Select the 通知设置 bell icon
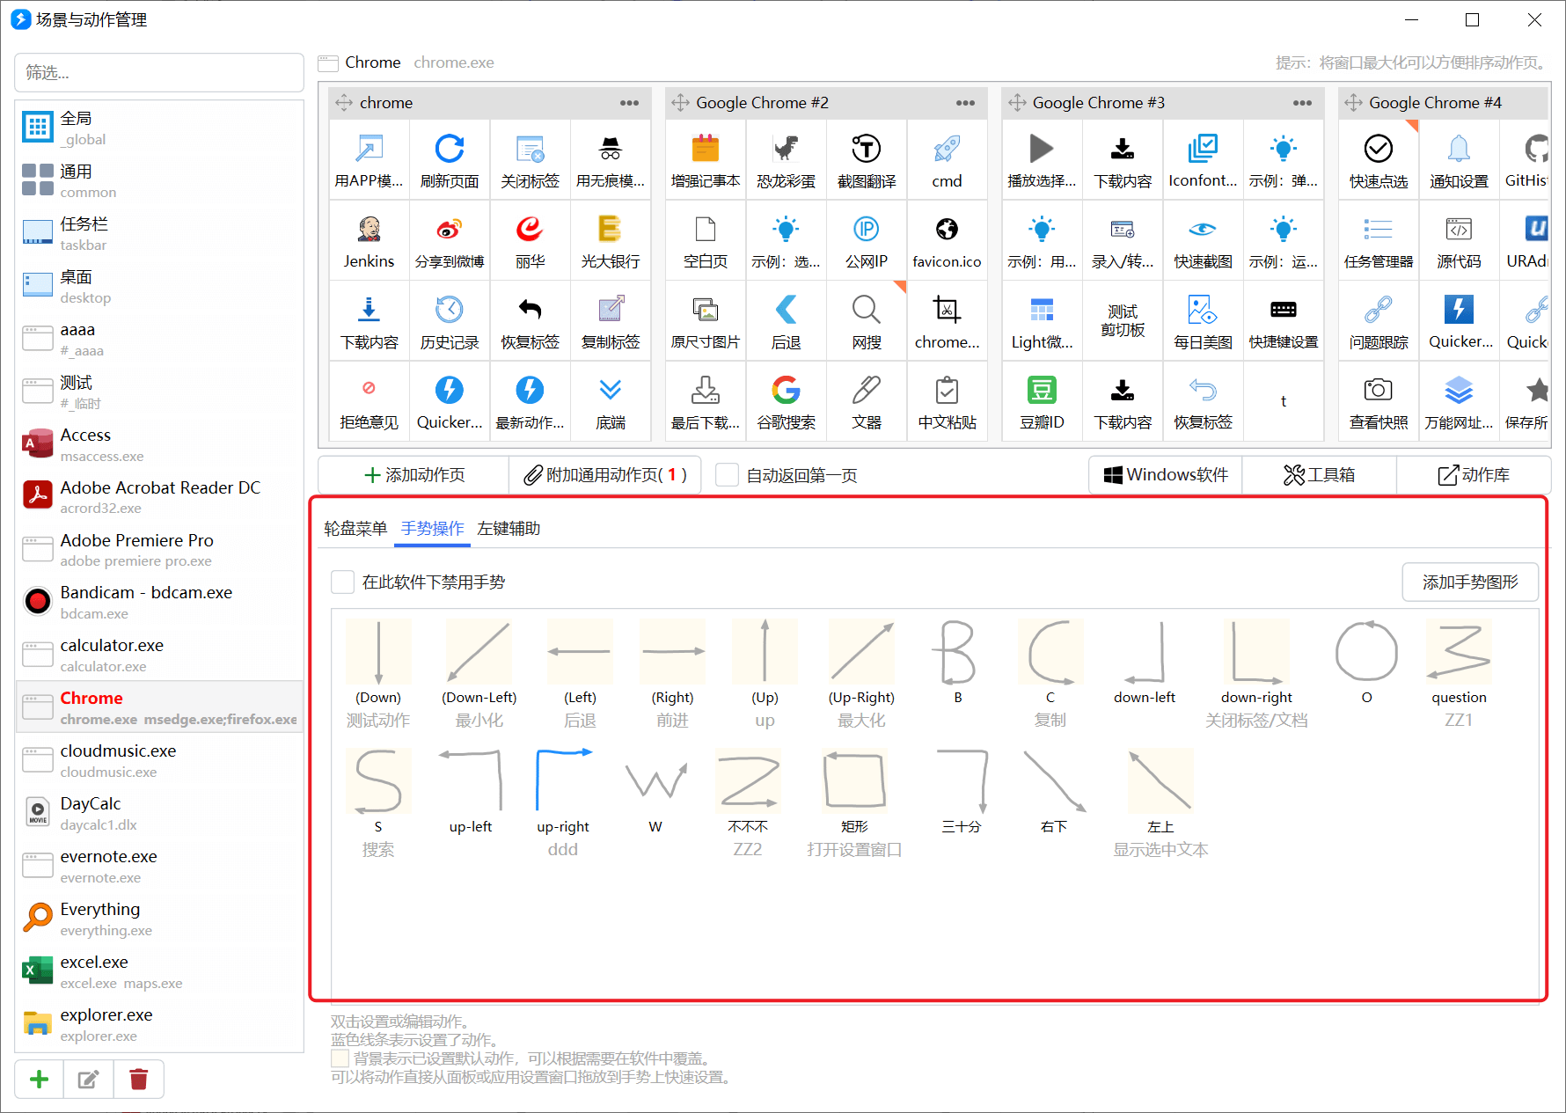The image size is (1566, 1113). [1459, 149]
